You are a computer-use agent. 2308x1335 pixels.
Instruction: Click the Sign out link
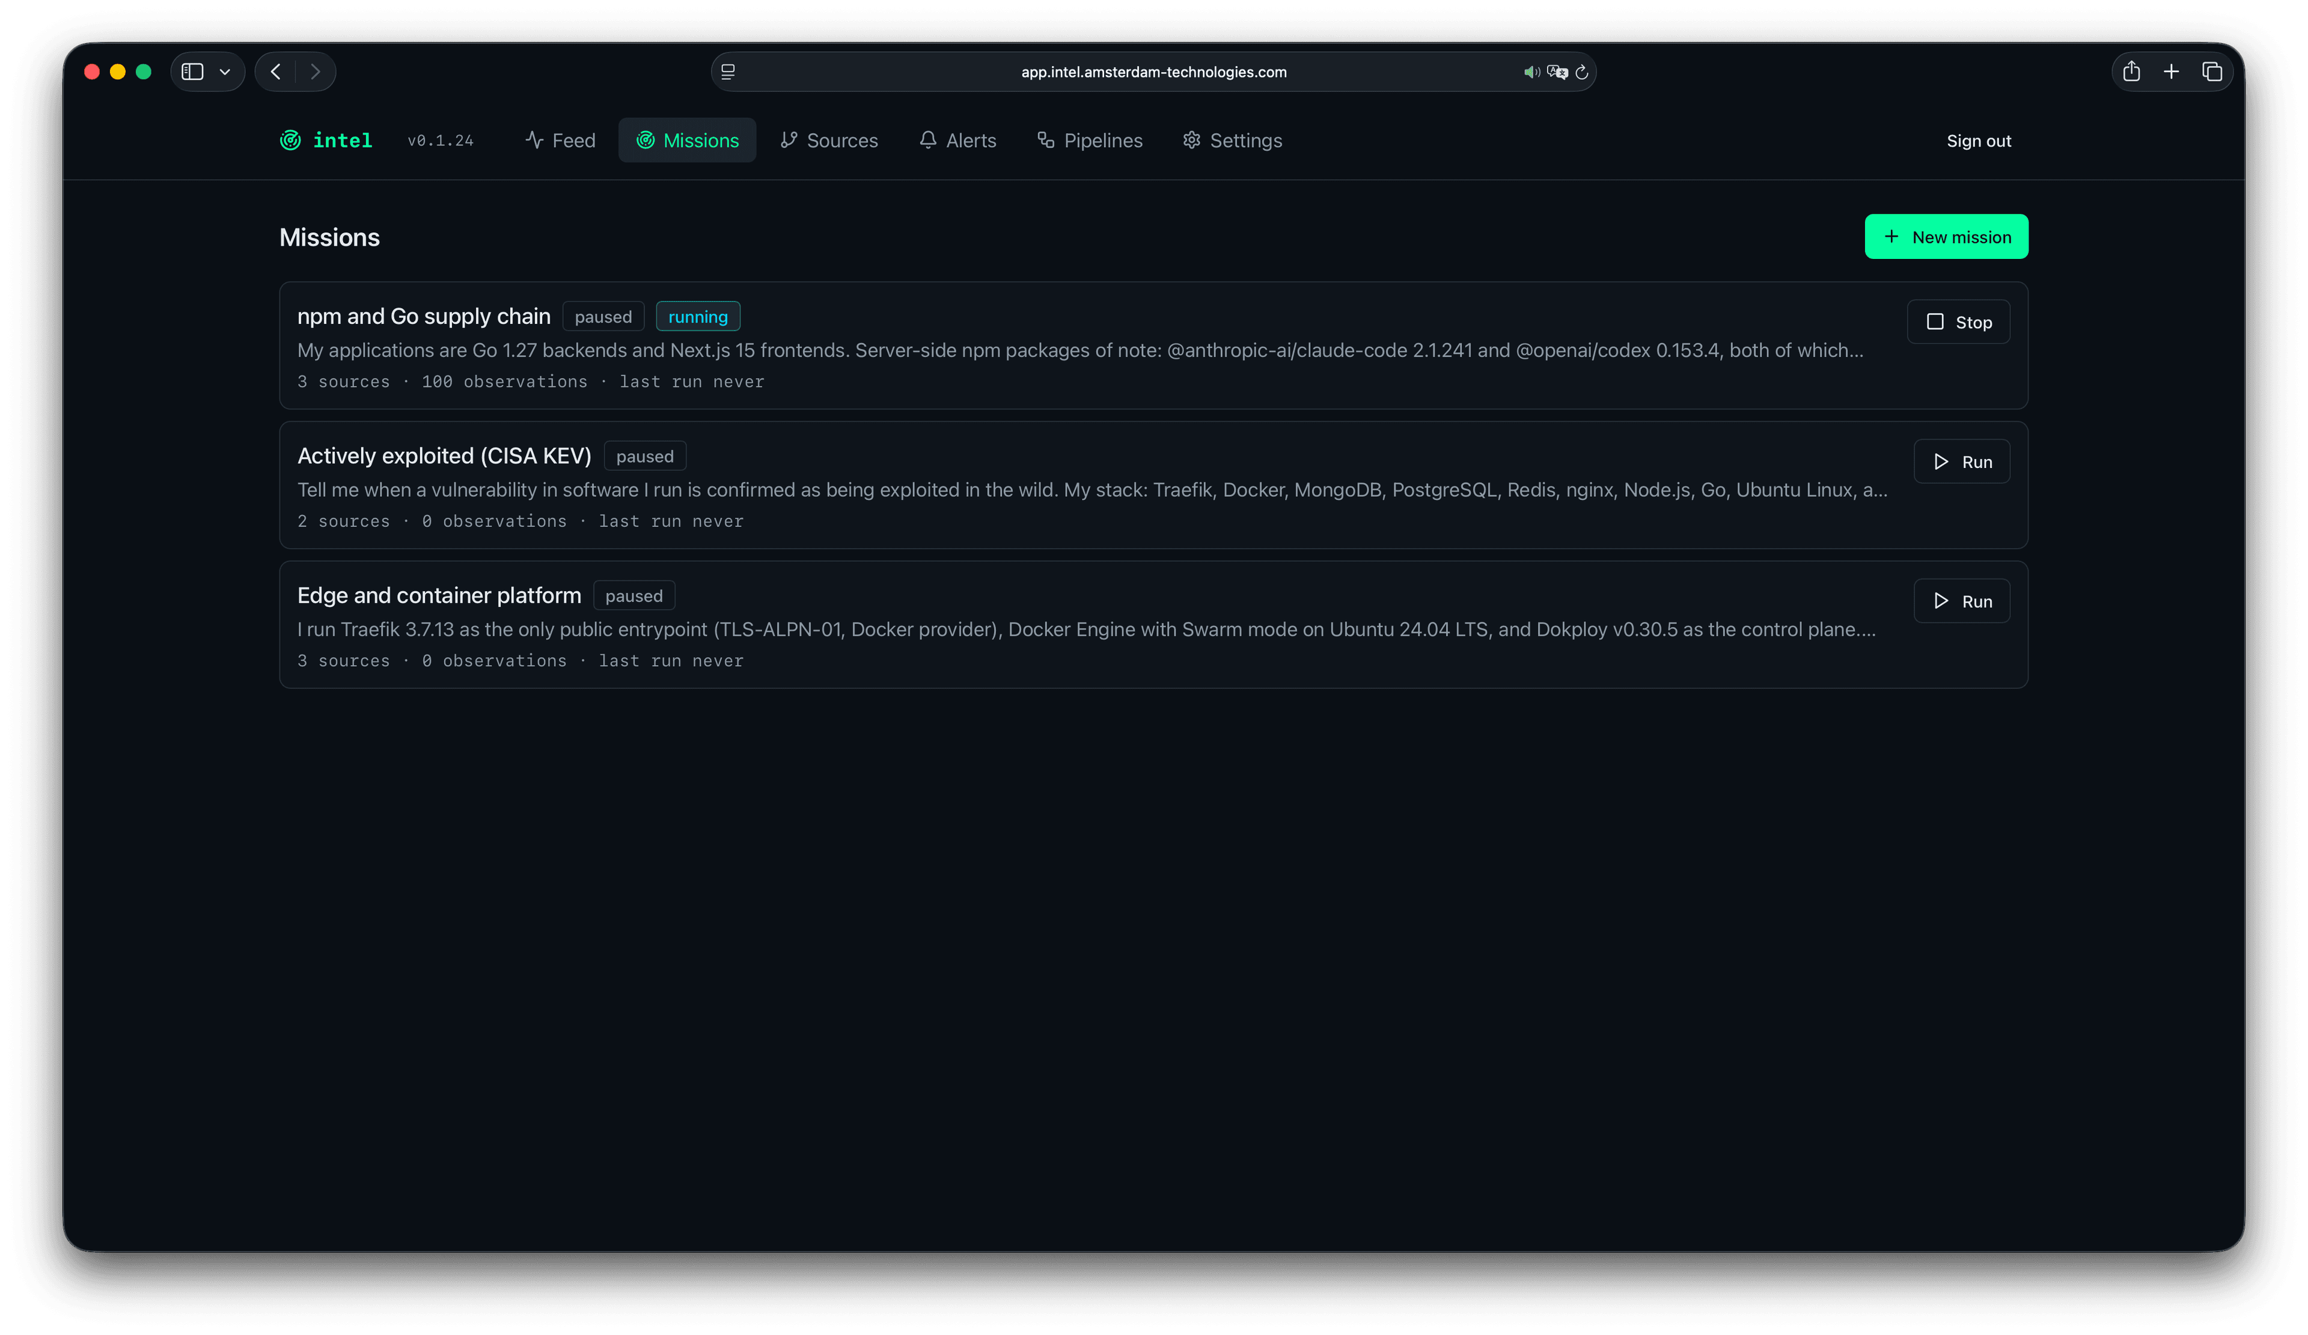1978,141
